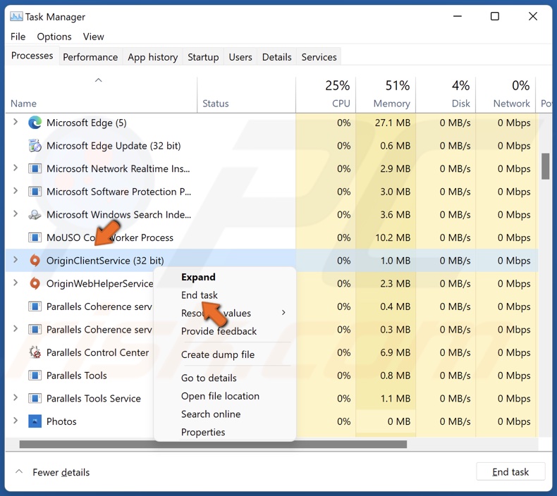This screenshot has height=496, width=557.
Task: Choose Go to details in context menu
Action: point(209,378)
